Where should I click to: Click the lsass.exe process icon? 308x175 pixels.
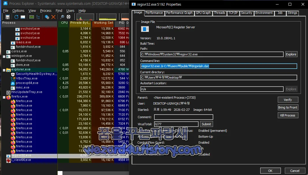pyautogui.click(x=13, y=43)
